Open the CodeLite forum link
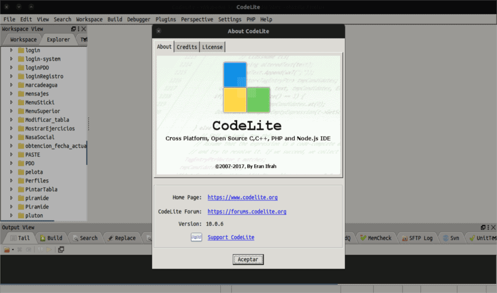The width and height of the screenshot is (497, 293). tap(247, 211)
